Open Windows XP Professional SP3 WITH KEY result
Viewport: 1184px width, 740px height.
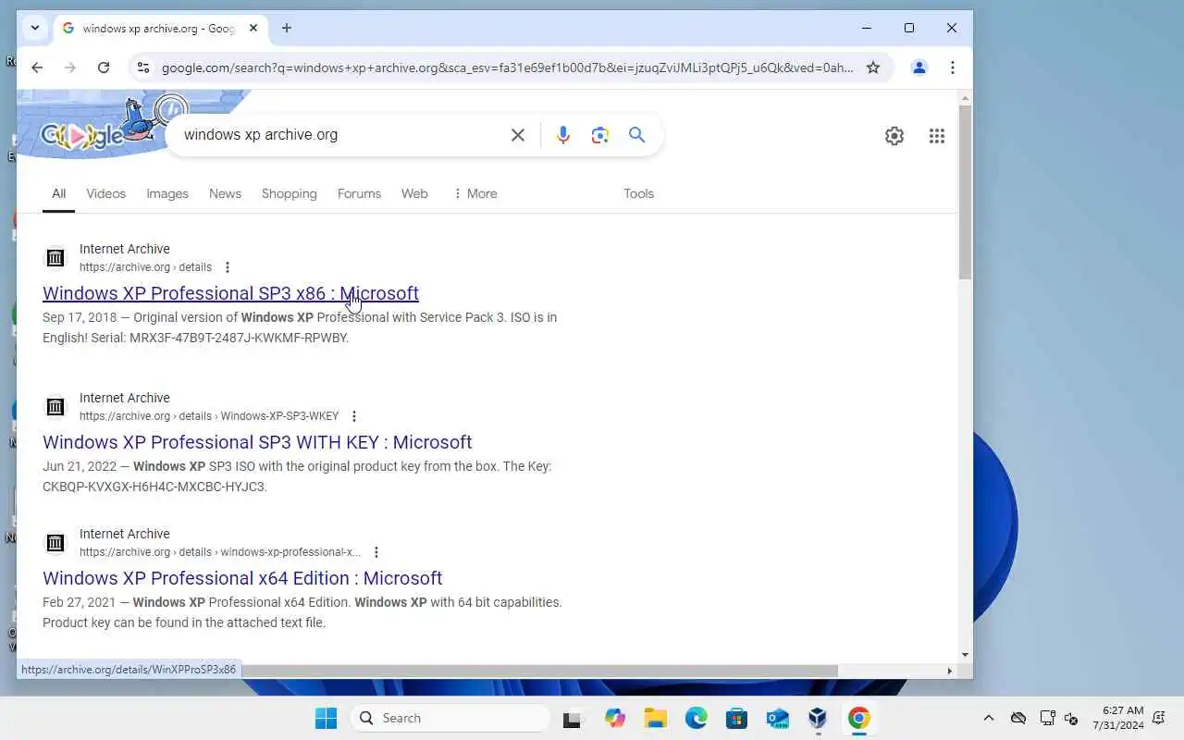pyautogui.click(x=257, y=442)
